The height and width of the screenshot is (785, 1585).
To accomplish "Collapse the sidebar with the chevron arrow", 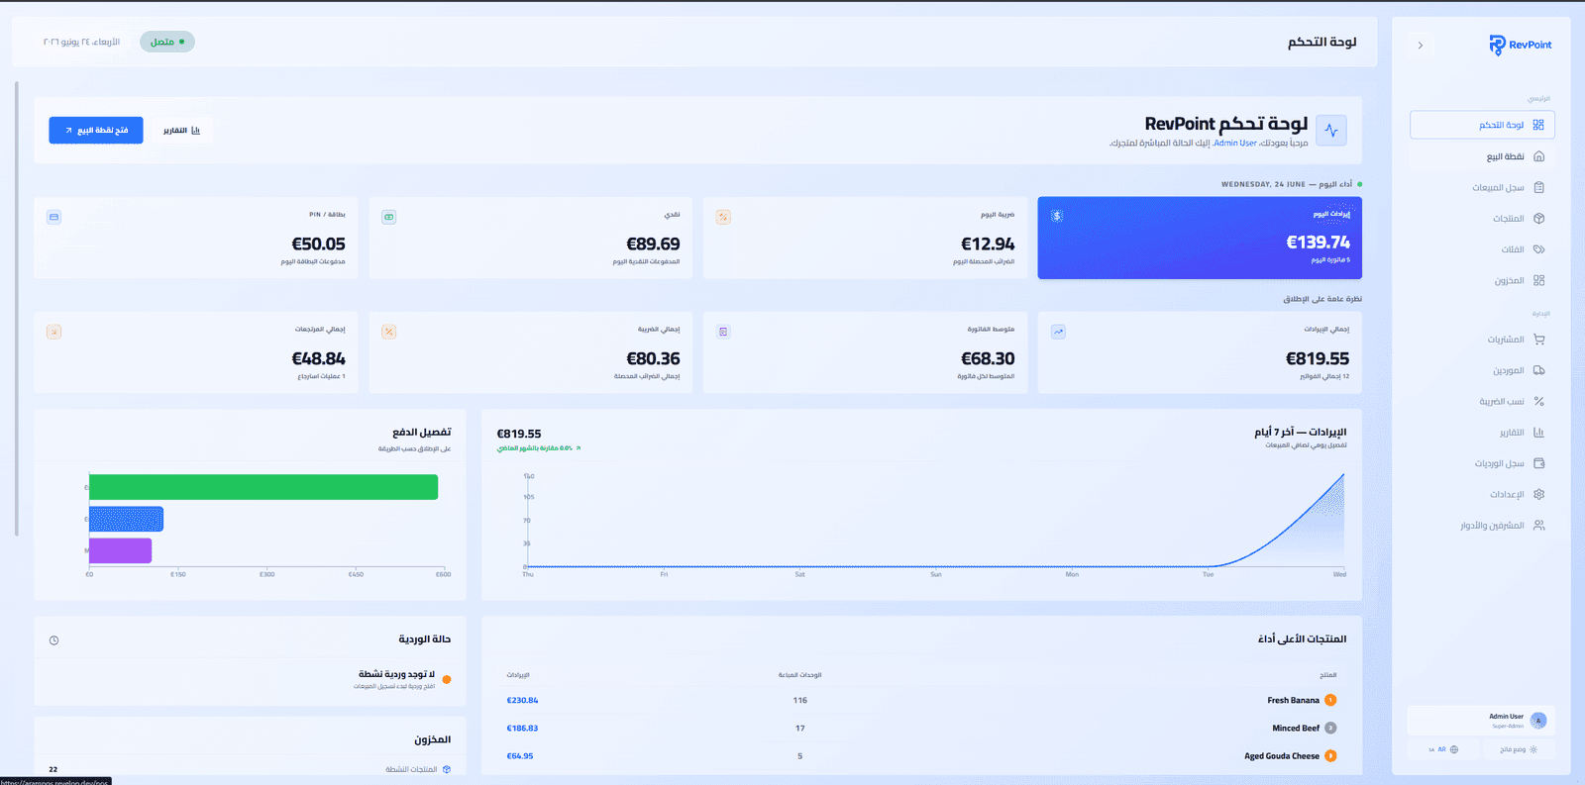I will point(1421,46).
